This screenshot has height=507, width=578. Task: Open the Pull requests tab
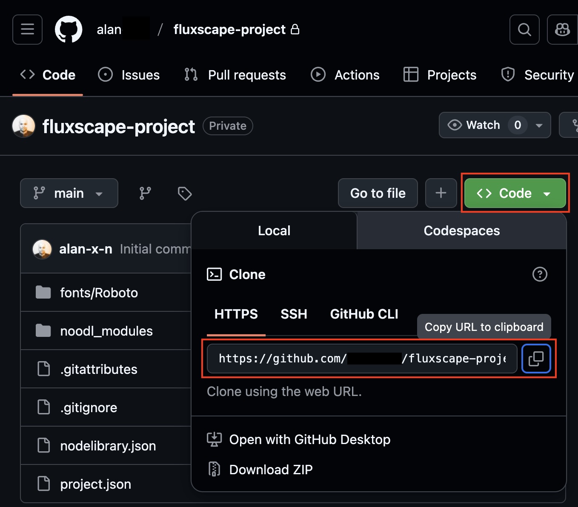click(235, 75)
